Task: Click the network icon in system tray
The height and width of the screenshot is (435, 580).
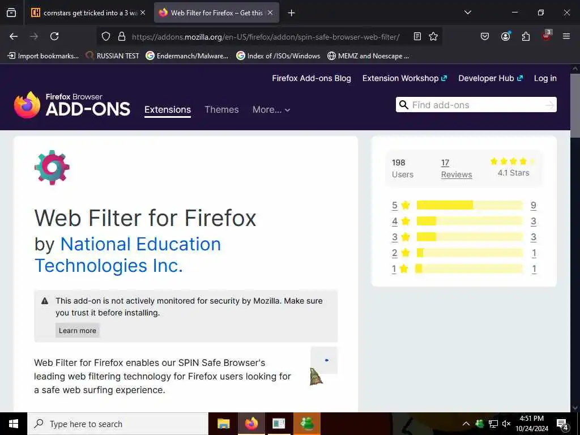Action: [x=493, y=424]
